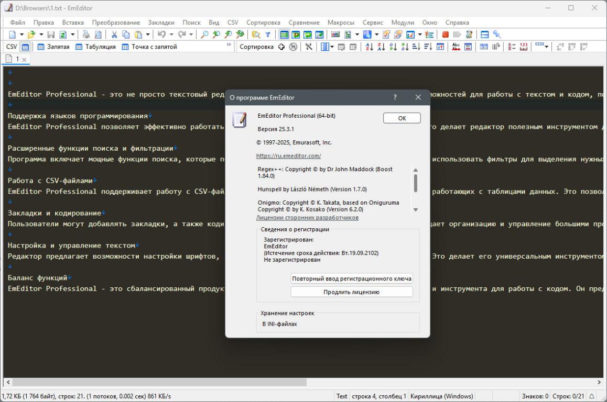Click the Cut scissors icon
607x402 pixels.
coord(114,35)
